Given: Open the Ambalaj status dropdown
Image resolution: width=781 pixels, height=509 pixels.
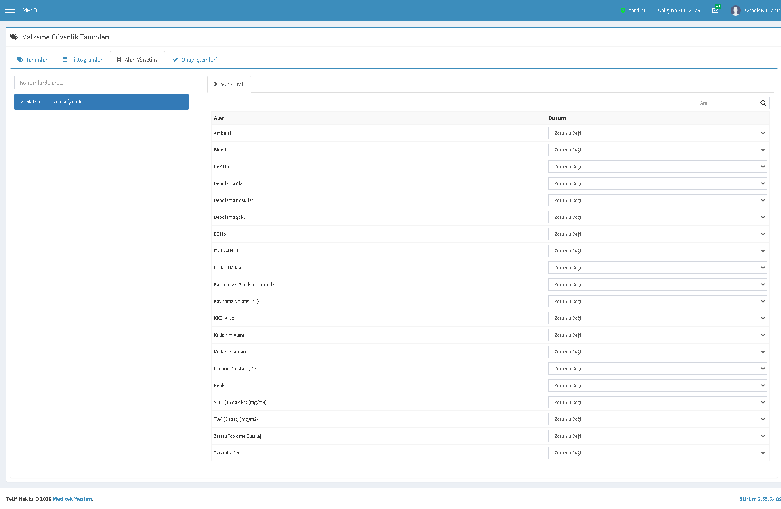Looking at the screenshot, I should tap(657, 133).
